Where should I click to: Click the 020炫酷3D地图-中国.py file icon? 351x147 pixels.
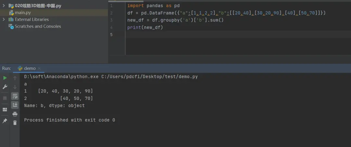point(11,6)
